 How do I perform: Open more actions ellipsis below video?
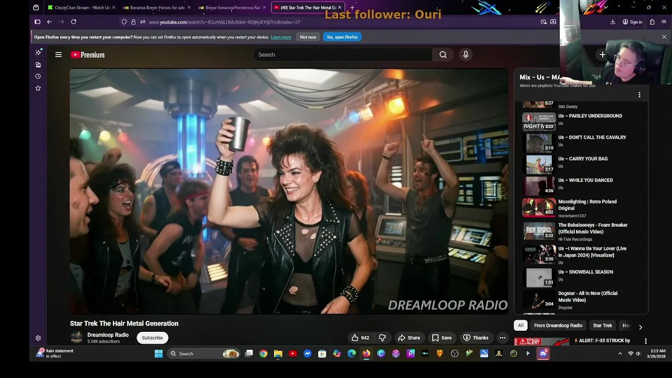[x=502, y=338]
